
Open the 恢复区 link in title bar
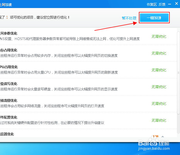click(x=152, y=4)
